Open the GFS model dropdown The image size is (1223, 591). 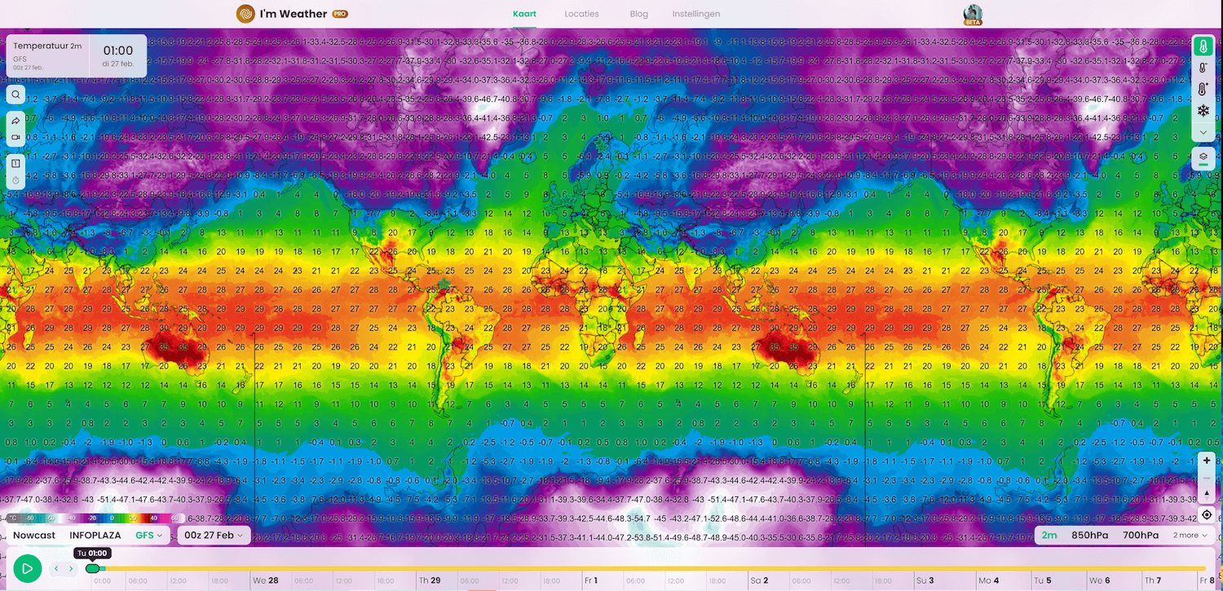click(147, 535)
